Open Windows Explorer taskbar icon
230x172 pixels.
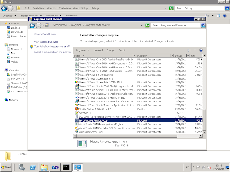[x=44, y=167]
